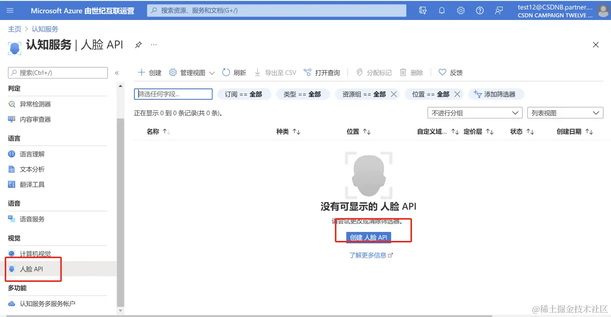Select 翻译工具 in sidebar

click(x=32, y=184)
